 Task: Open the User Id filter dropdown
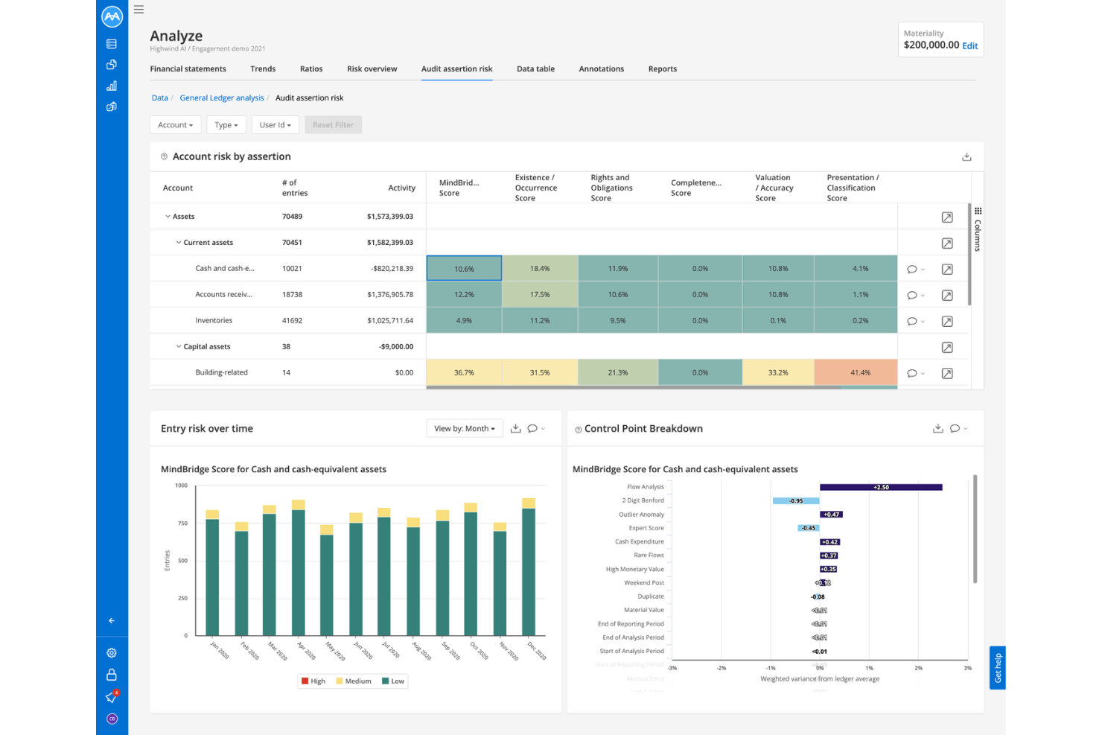(275, 125)
